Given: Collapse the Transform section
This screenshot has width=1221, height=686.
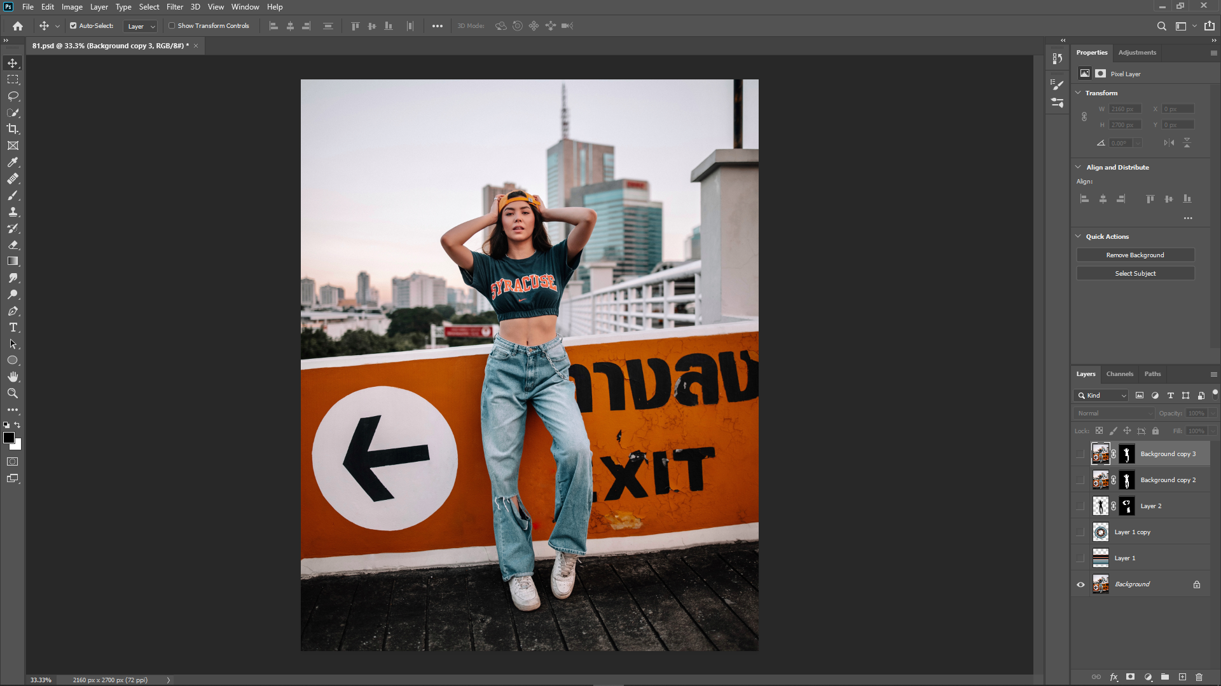Looking at the screenshot, I should point(1079,93).
